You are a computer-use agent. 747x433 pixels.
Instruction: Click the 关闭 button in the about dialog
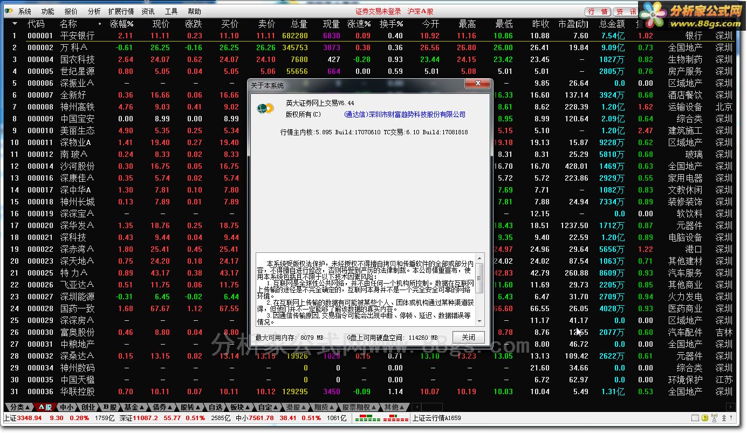point(468,338)
